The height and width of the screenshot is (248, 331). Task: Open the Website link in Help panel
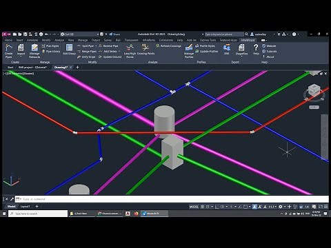pyautogui.click(x=269, y=46)
